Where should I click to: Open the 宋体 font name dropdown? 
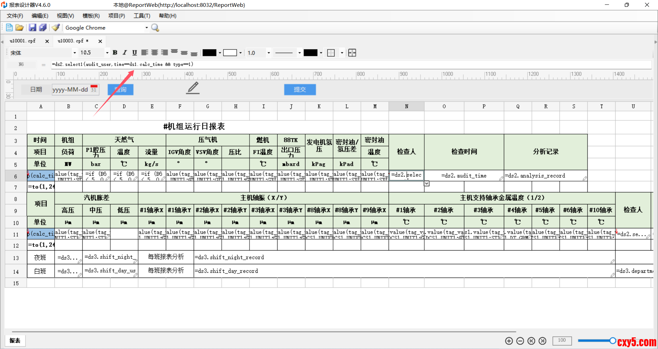(x=74, y=53)
